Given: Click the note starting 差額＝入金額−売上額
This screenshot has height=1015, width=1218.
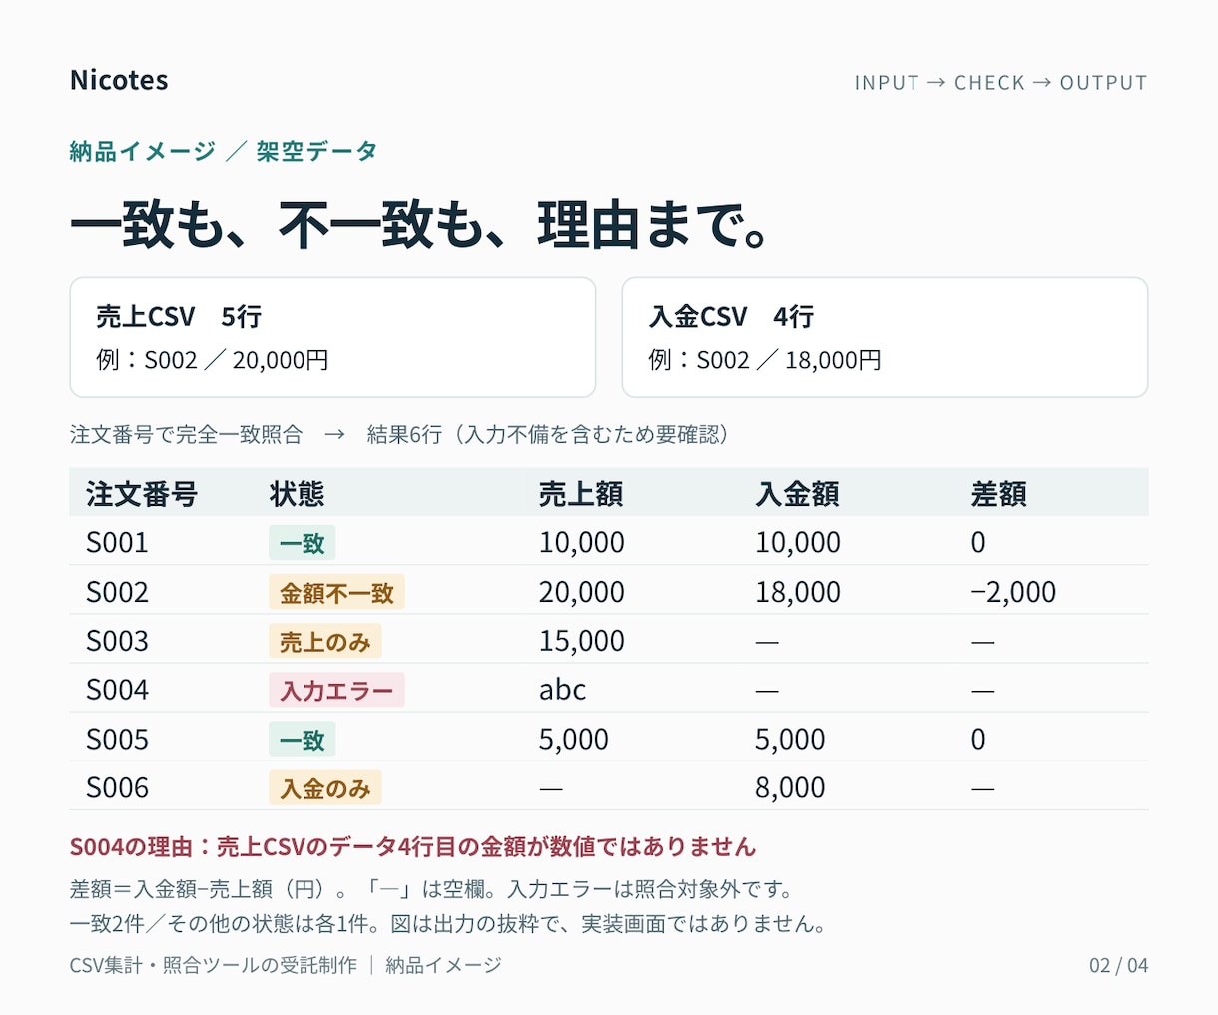Looking at the screenshot, I should (431, 889).
